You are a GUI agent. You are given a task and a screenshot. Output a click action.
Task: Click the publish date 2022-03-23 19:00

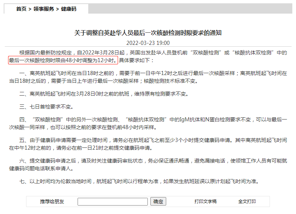[x=148, y=43]
